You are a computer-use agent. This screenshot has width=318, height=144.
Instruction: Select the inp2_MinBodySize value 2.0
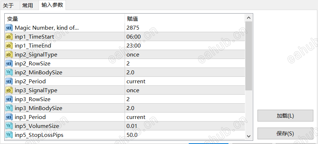click(130, 73)
